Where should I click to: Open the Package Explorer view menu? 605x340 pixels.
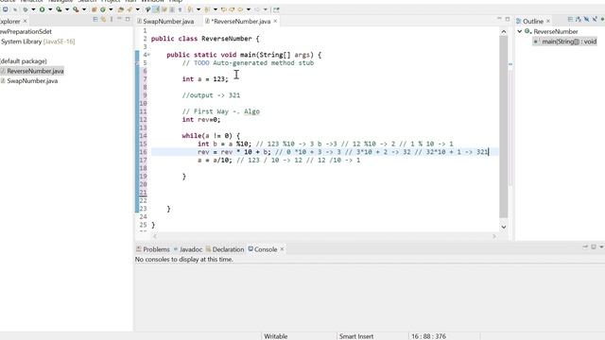(x=112, y=19)
